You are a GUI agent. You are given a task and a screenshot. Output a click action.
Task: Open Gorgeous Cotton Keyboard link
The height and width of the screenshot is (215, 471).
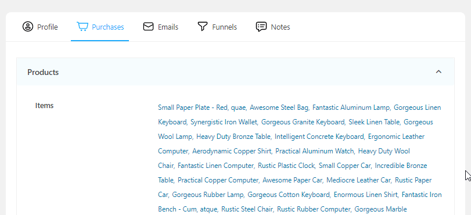[x=289, y=195]
